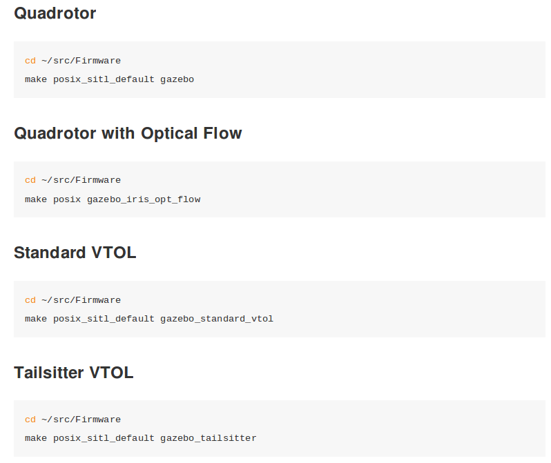Click the cd command line under Optical Flow

(x=72, y=180)
